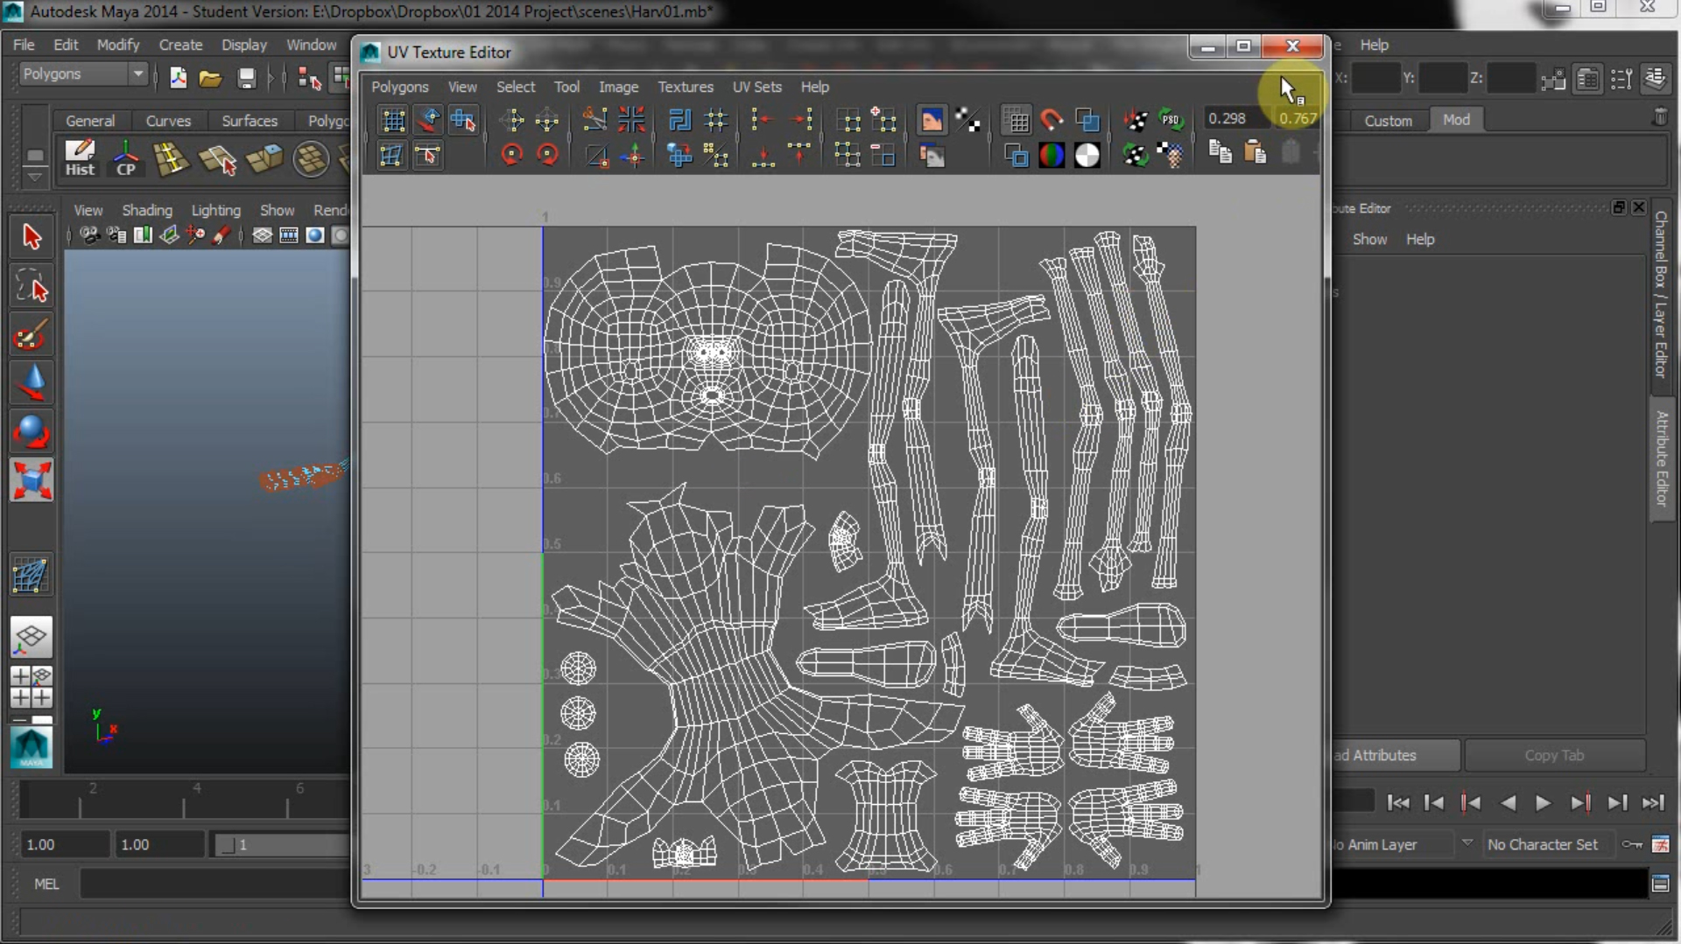Open scene with the folder icon
Viewport: 1681px width, 944px height.
tap(210, 79)
